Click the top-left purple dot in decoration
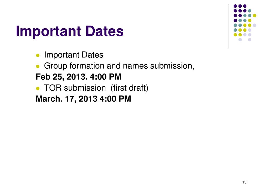This screenshot has height=196, width=262. coord(235,6)
